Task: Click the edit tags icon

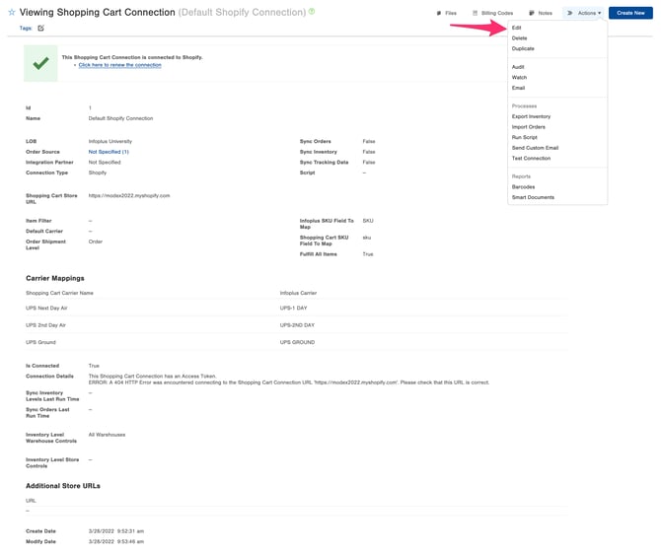Action: 40,29
